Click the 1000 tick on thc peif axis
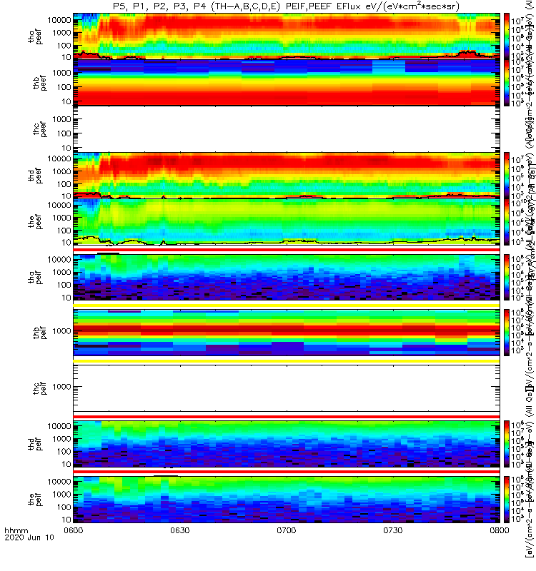Image resolution: width=536 pixels, height=571 pixels. [61, 387]
